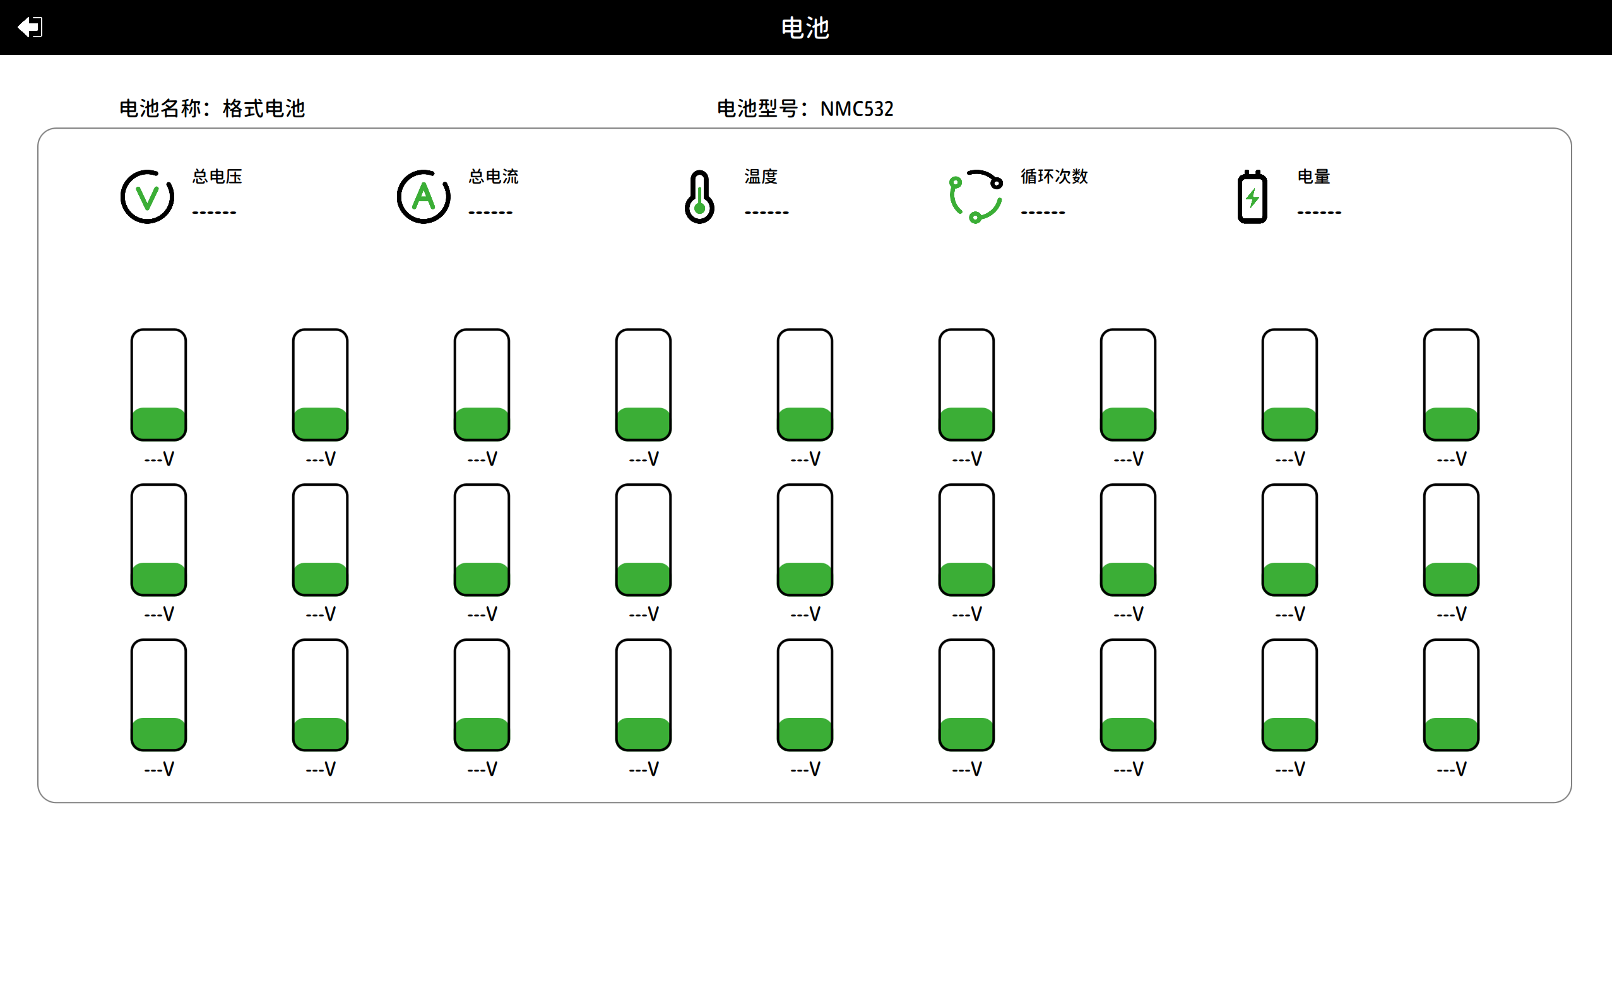Screen dimensions: 1612x998
Task: Click the 电池 page title
Action: pyautogui.click(x=805, y=28)
